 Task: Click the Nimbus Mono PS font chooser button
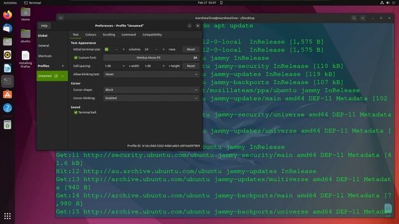[x=151, y=58]
